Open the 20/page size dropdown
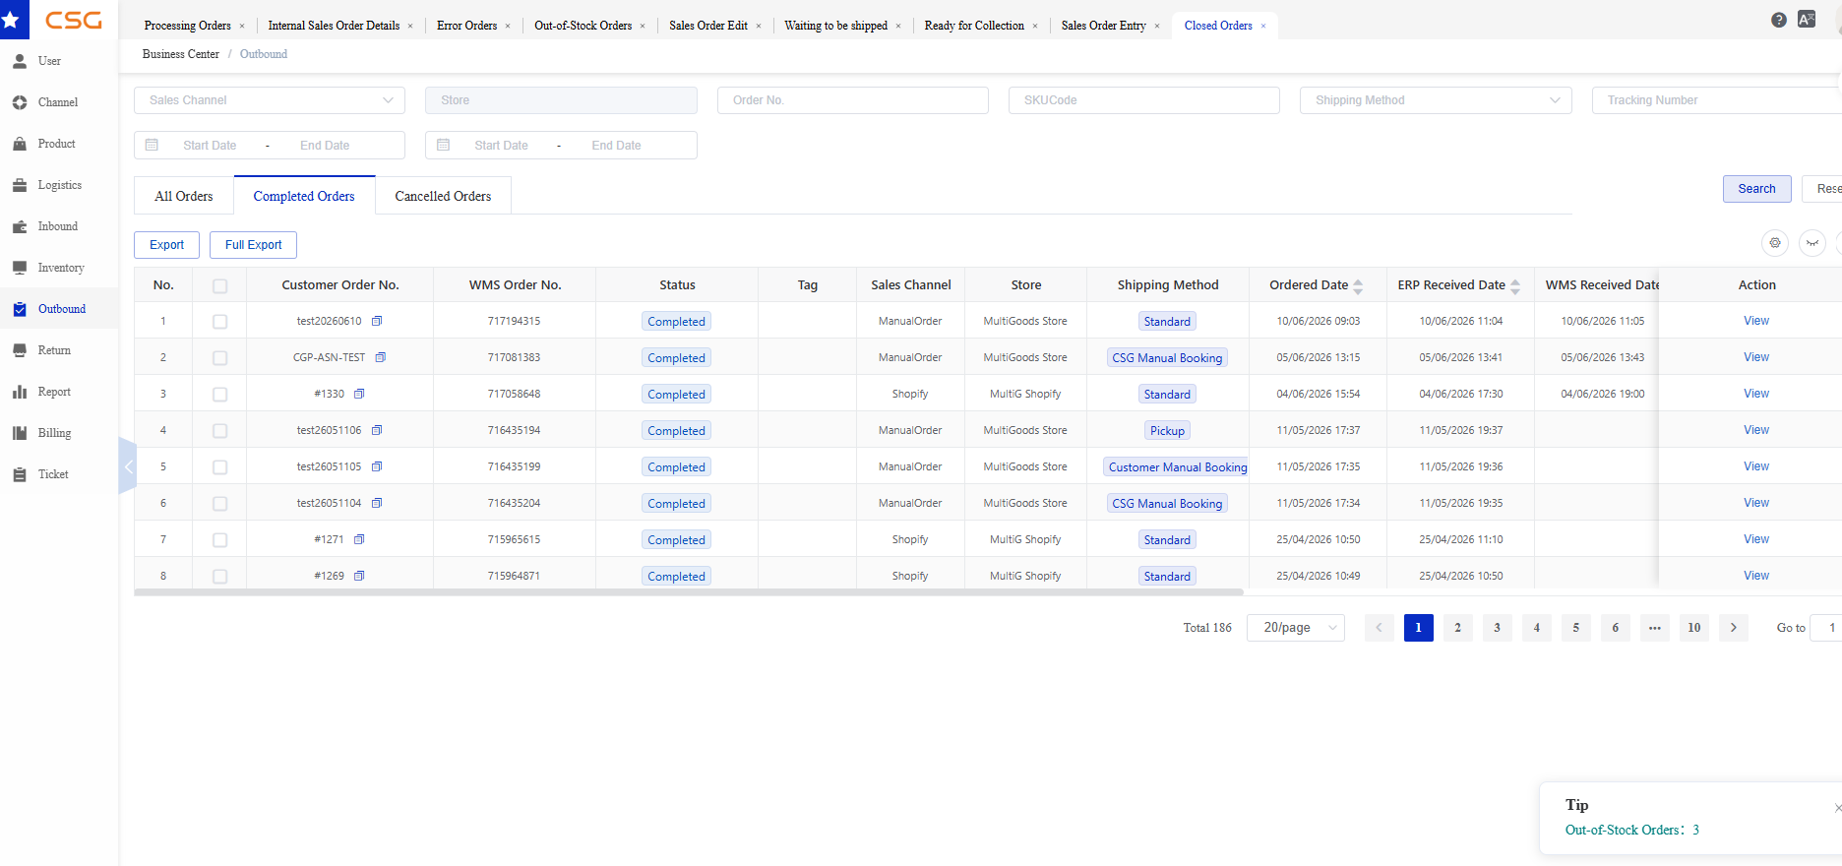 pyautogui.click(x=1296, y=628)
